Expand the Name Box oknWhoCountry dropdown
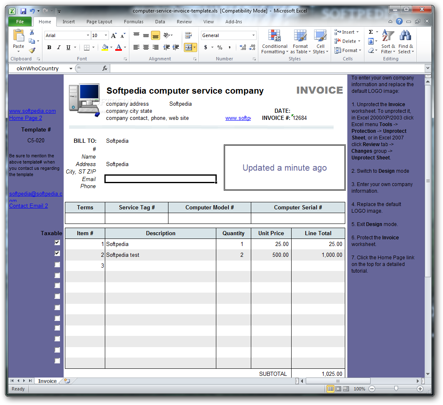The image size is (443, 405). pos(71,68)
